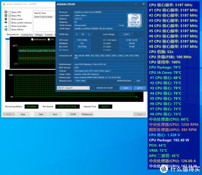
Task: Click the Code Name value Coffee Lake-S
Action: (99, 15)
